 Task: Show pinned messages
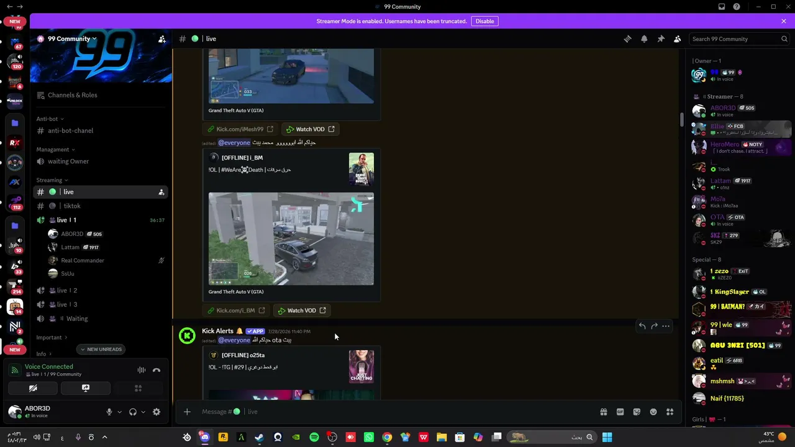click(x=661, y=38)
